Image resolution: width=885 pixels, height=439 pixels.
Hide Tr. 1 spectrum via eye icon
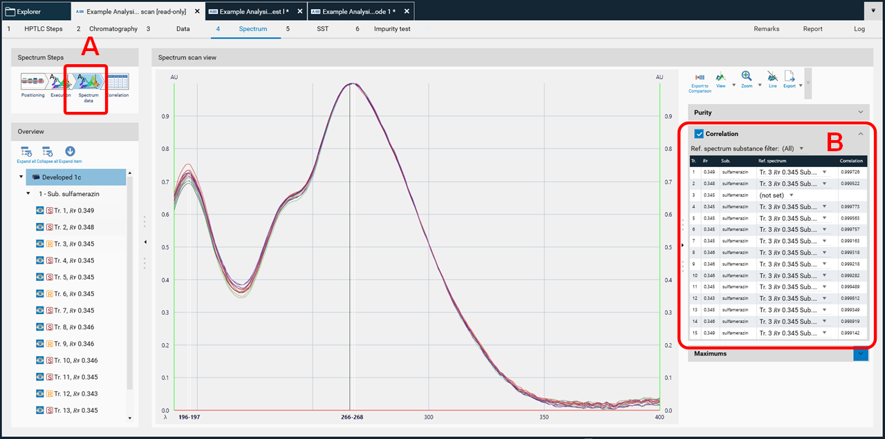(x=40, y=211)
